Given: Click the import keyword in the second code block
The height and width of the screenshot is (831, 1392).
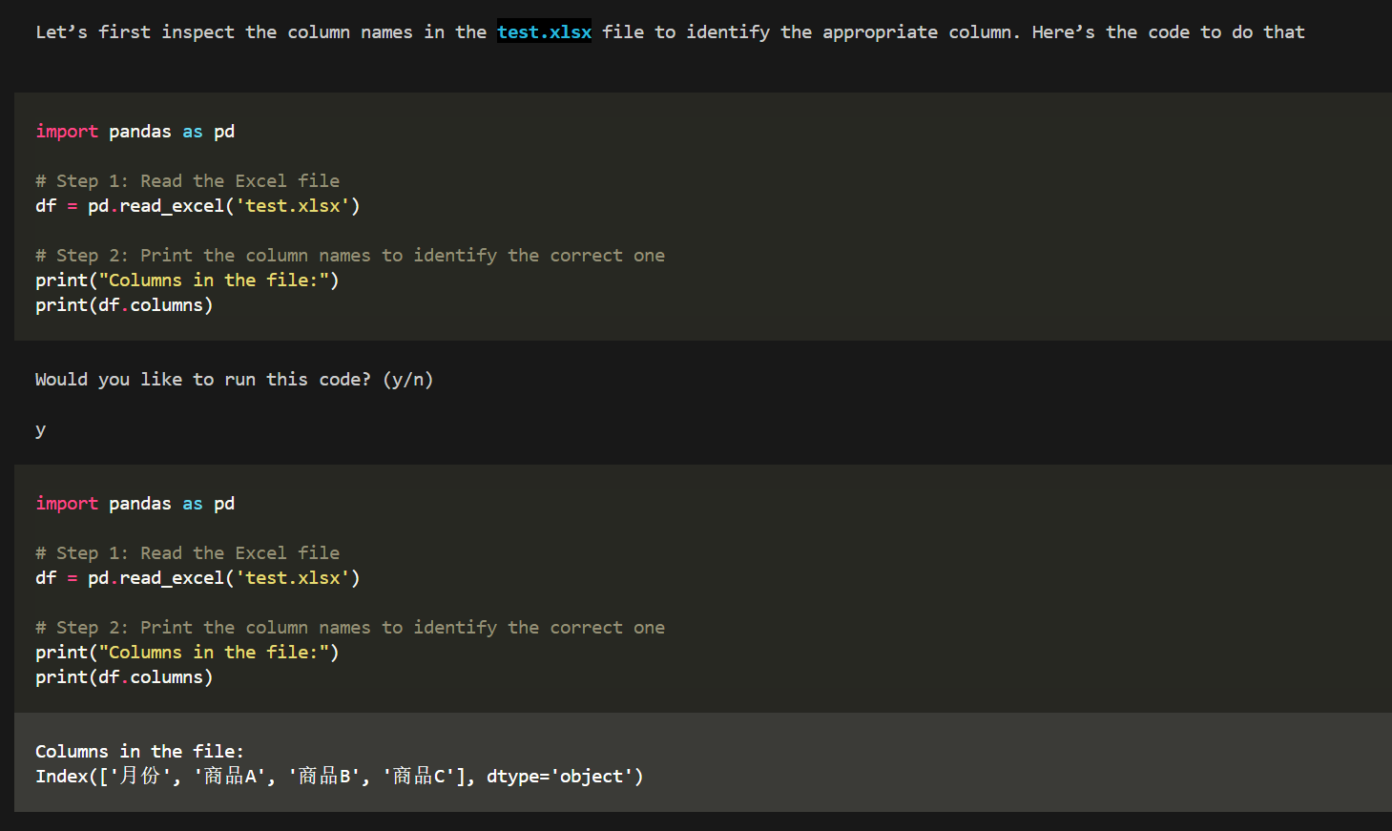Looking at the screenshot, I should (67, 504).
